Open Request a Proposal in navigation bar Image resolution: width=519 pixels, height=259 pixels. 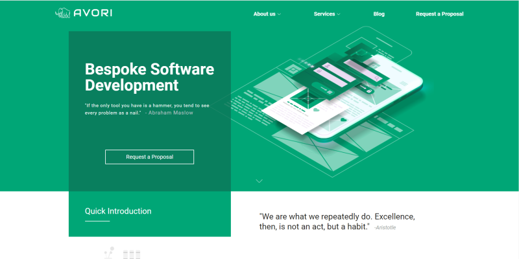tap(440, 14)
